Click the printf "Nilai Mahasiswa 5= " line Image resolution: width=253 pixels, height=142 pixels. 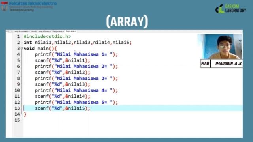[76, 102]
